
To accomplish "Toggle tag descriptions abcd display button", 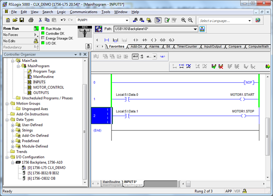I will coord(135,56).
